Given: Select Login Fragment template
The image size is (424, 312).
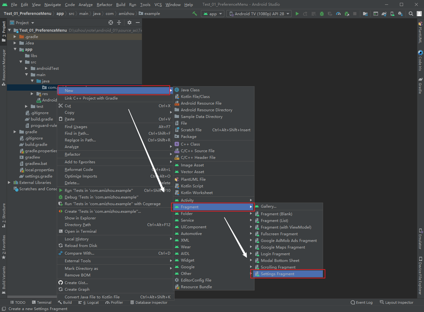Looking at the screenshot, I should tap(288, 254).
